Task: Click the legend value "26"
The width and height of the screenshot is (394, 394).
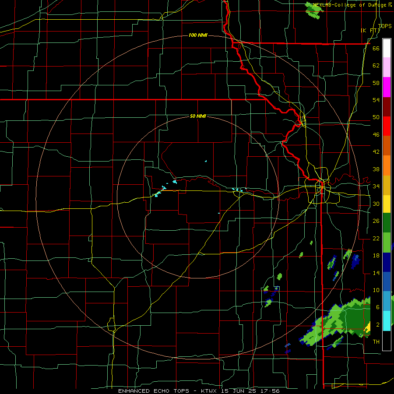Action: click(x=376, y=221)
